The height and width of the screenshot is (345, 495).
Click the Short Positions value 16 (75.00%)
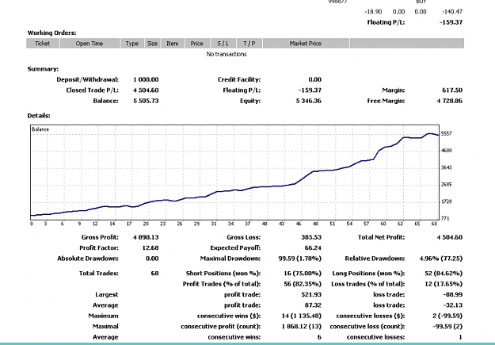[x=303, y=273]
